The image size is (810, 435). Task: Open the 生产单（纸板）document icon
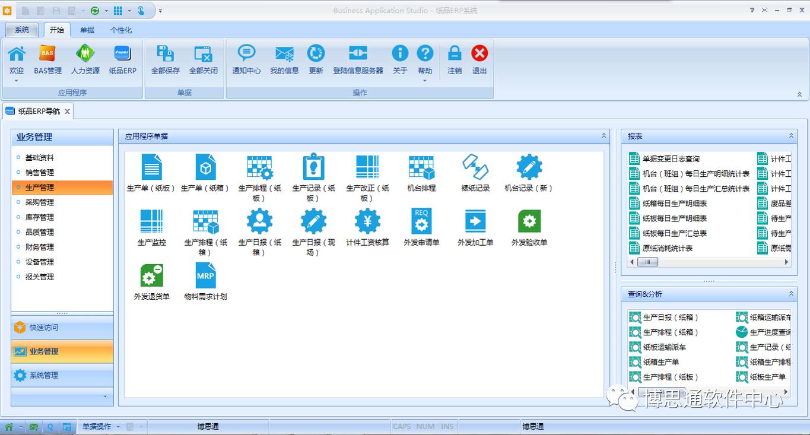[x=151, y=167]
